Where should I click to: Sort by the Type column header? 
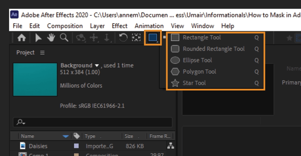[90, 136]
